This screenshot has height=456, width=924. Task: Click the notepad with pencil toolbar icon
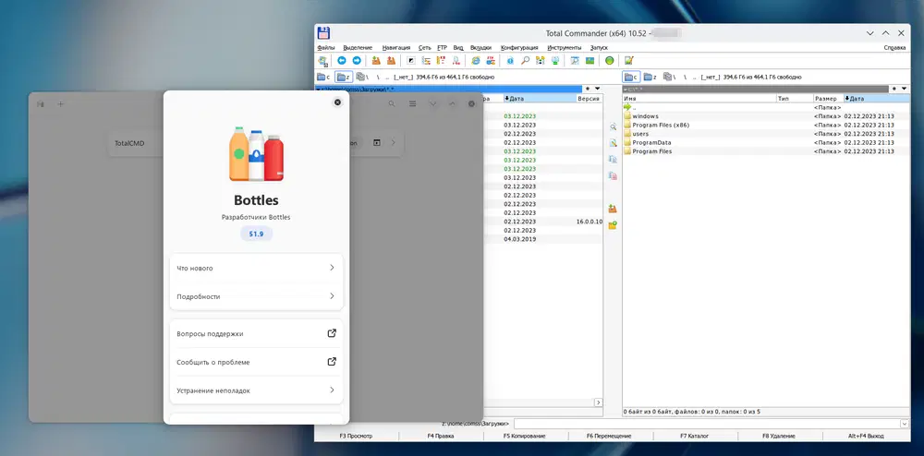coord(628,61)
